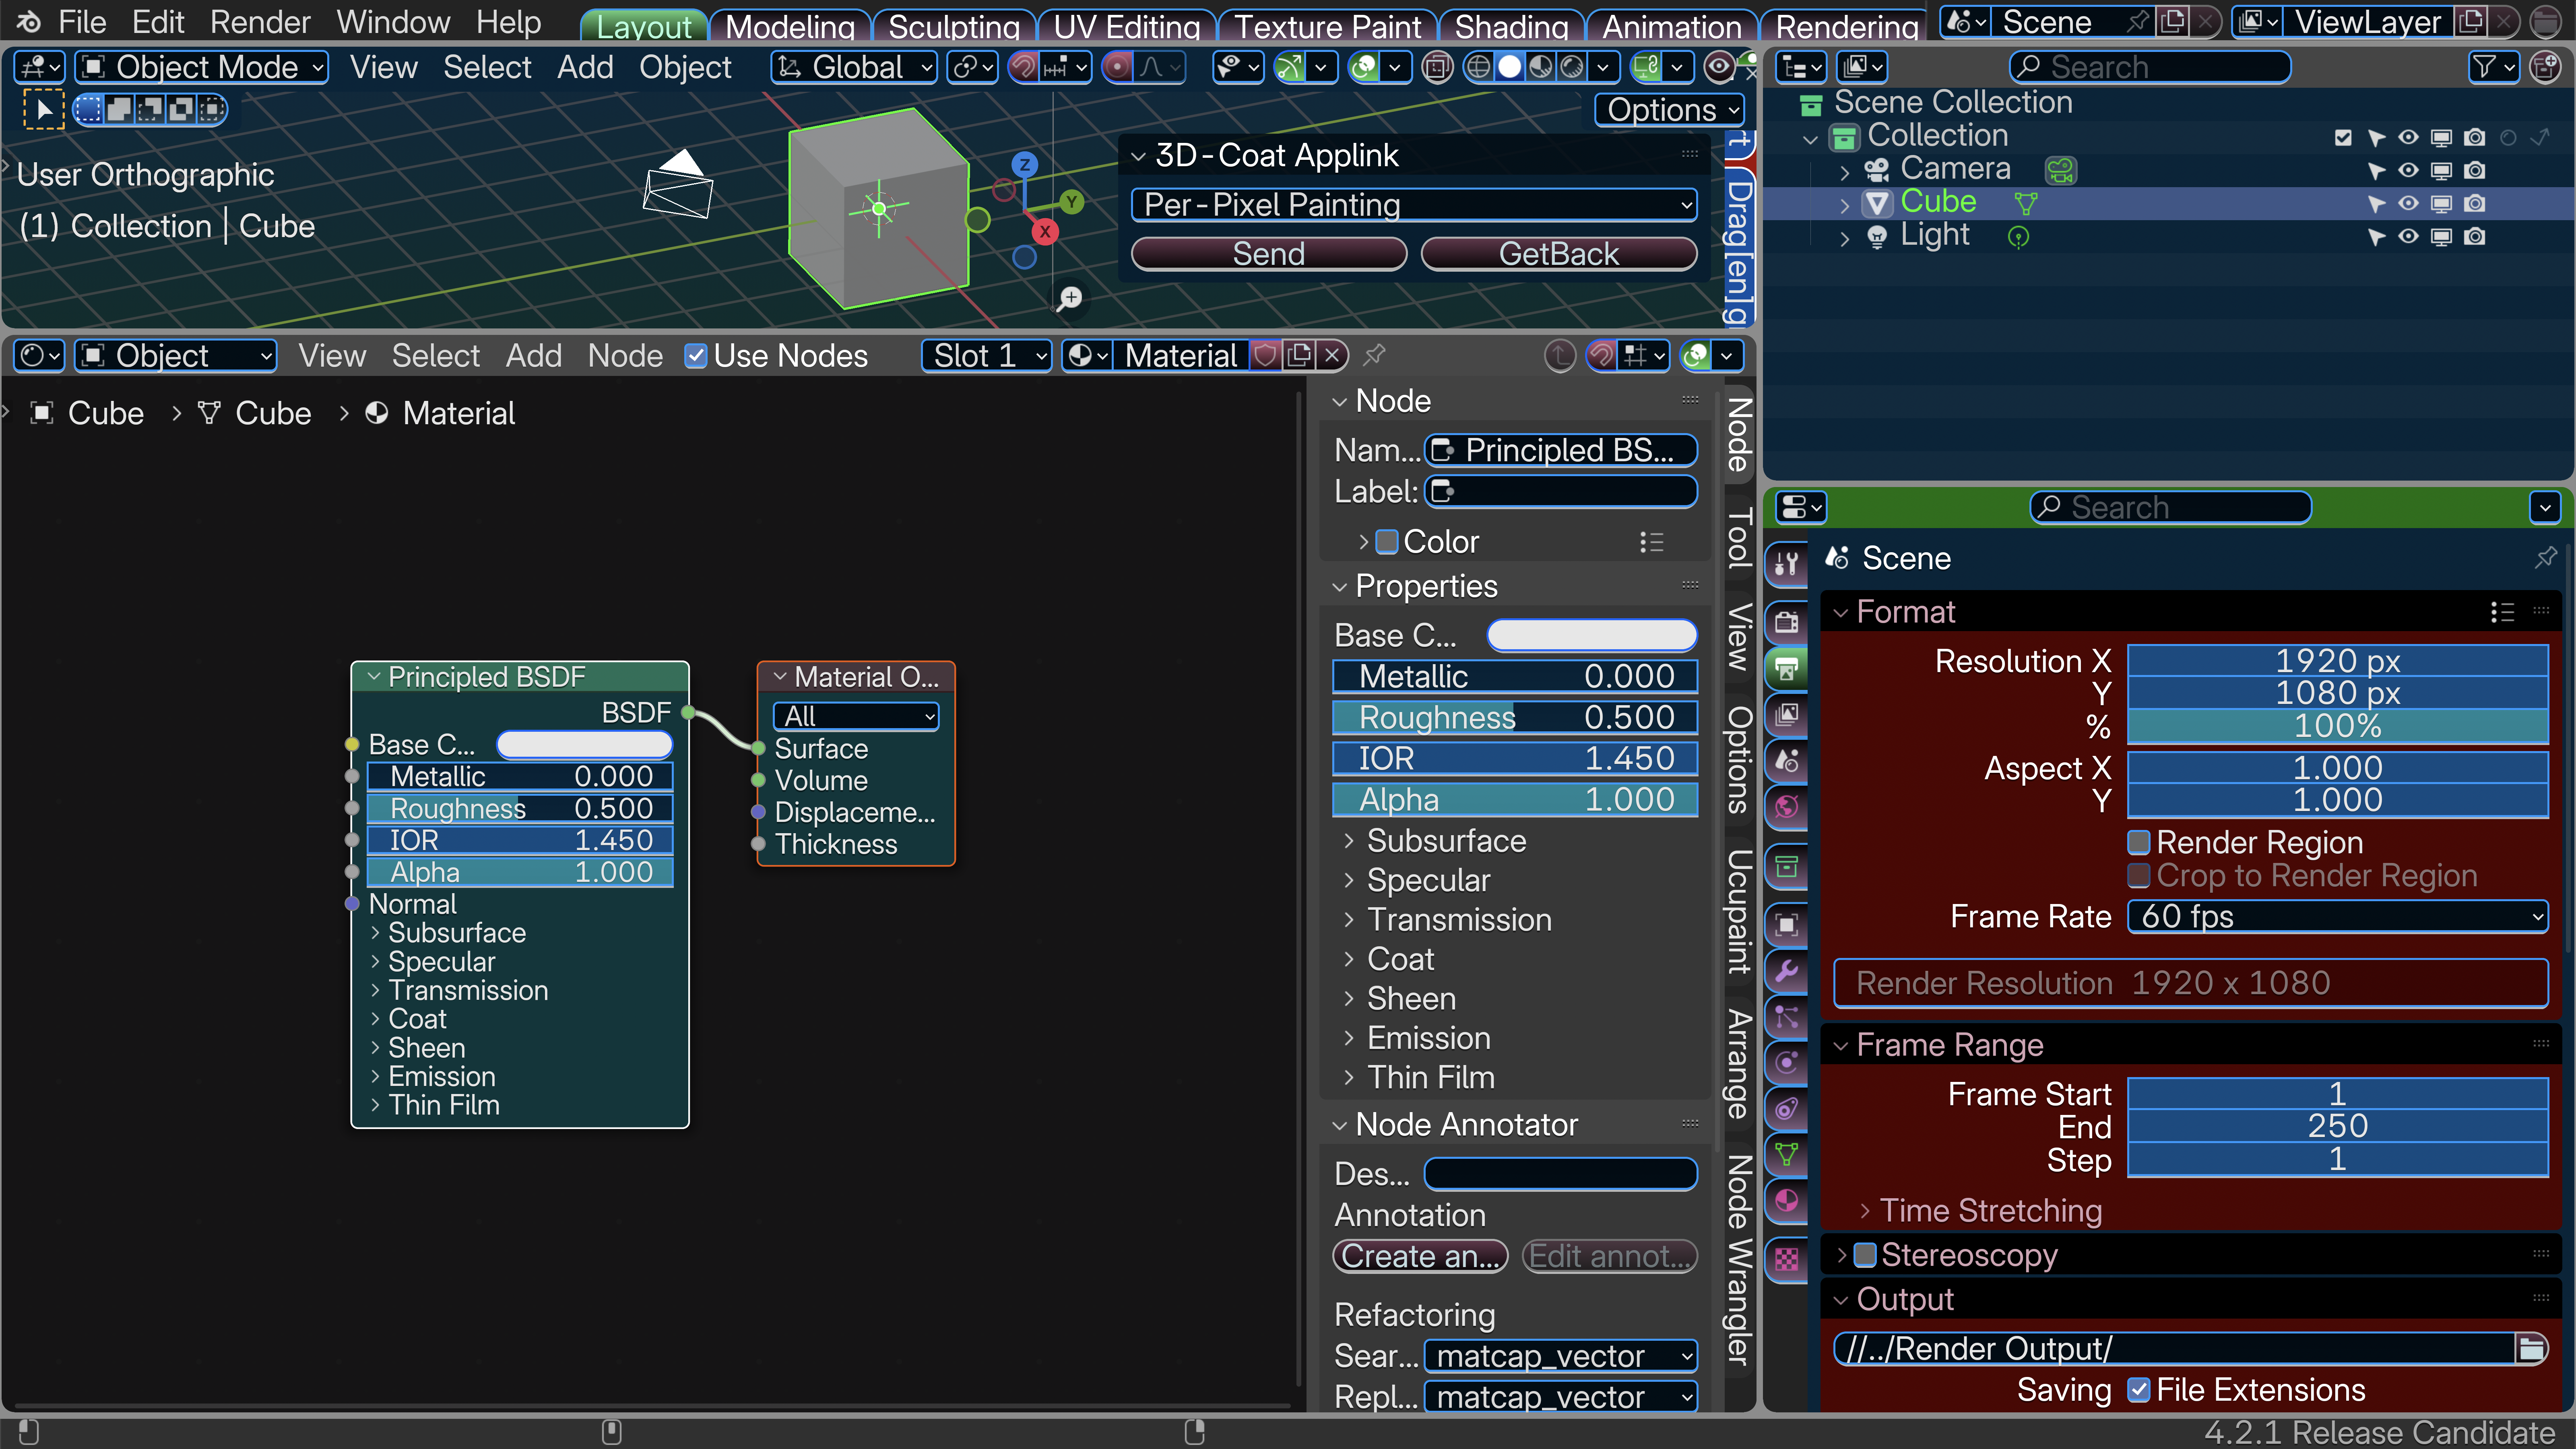The image size is (2576, 1449).
Task: Switch to the Shading workspace tab
Action: [1511, 26]
